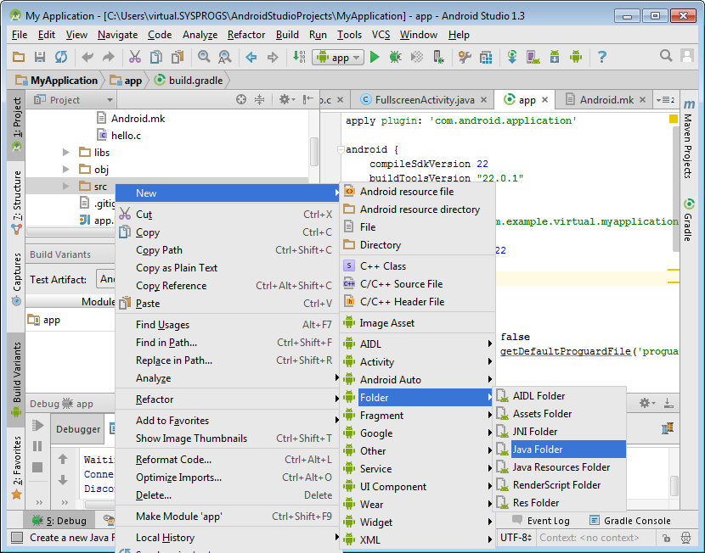
Task: Open the 5: Debug tool window
Action: click(59, 521)
